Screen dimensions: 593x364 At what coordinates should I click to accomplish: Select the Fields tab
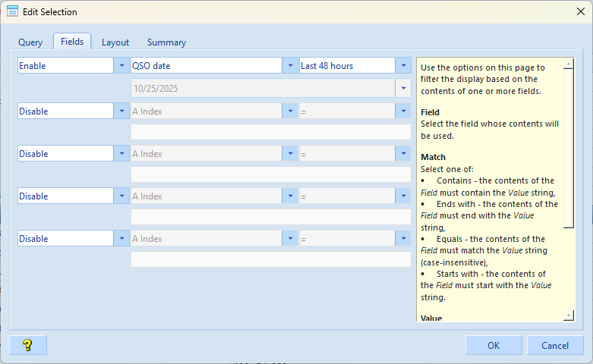[72, 42]
